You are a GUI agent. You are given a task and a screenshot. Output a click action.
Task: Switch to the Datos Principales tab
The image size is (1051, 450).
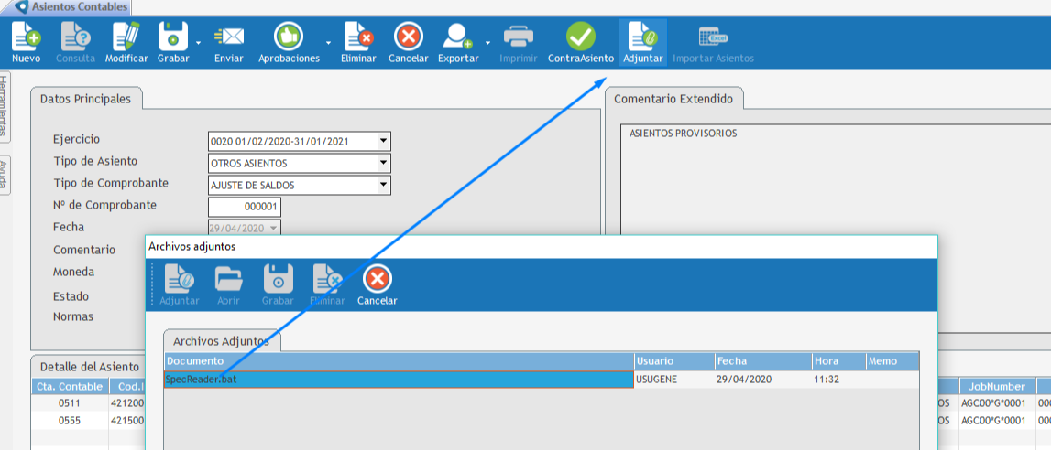pos(85,99)
